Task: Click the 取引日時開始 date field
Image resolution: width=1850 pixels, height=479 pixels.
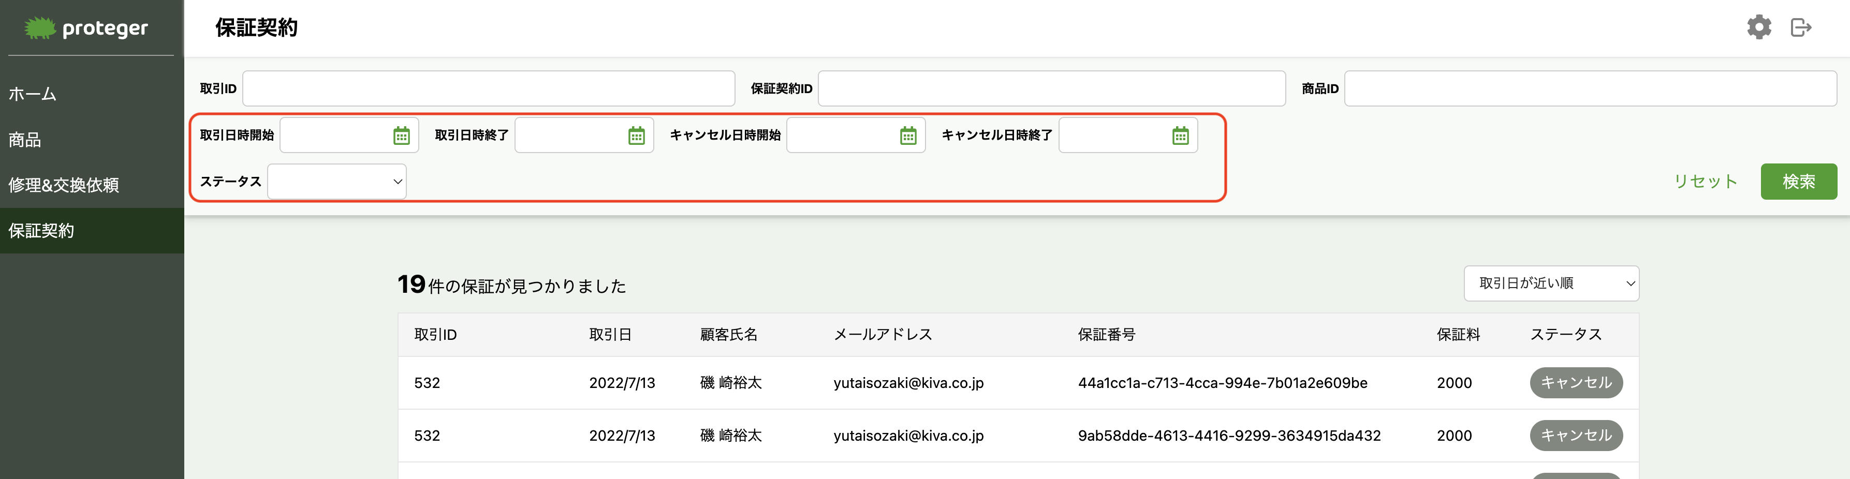Action: (x=348, y=135)
